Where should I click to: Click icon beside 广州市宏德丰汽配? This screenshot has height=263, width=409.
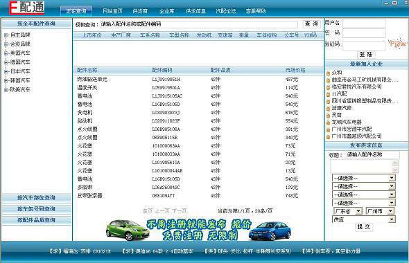click(x=328, y=129)
